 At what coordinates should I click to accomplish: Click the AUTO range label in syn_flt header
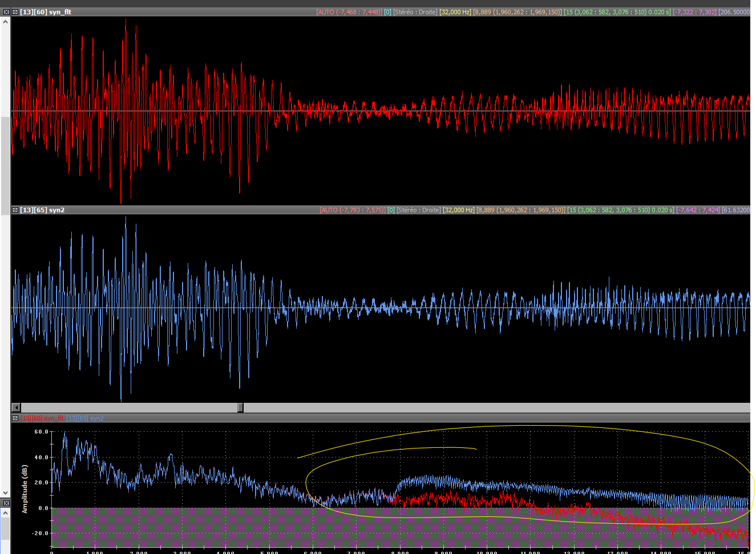tap(349, 12)
